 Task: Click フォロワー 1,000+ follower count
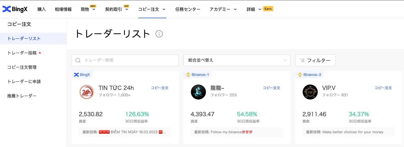114,95
